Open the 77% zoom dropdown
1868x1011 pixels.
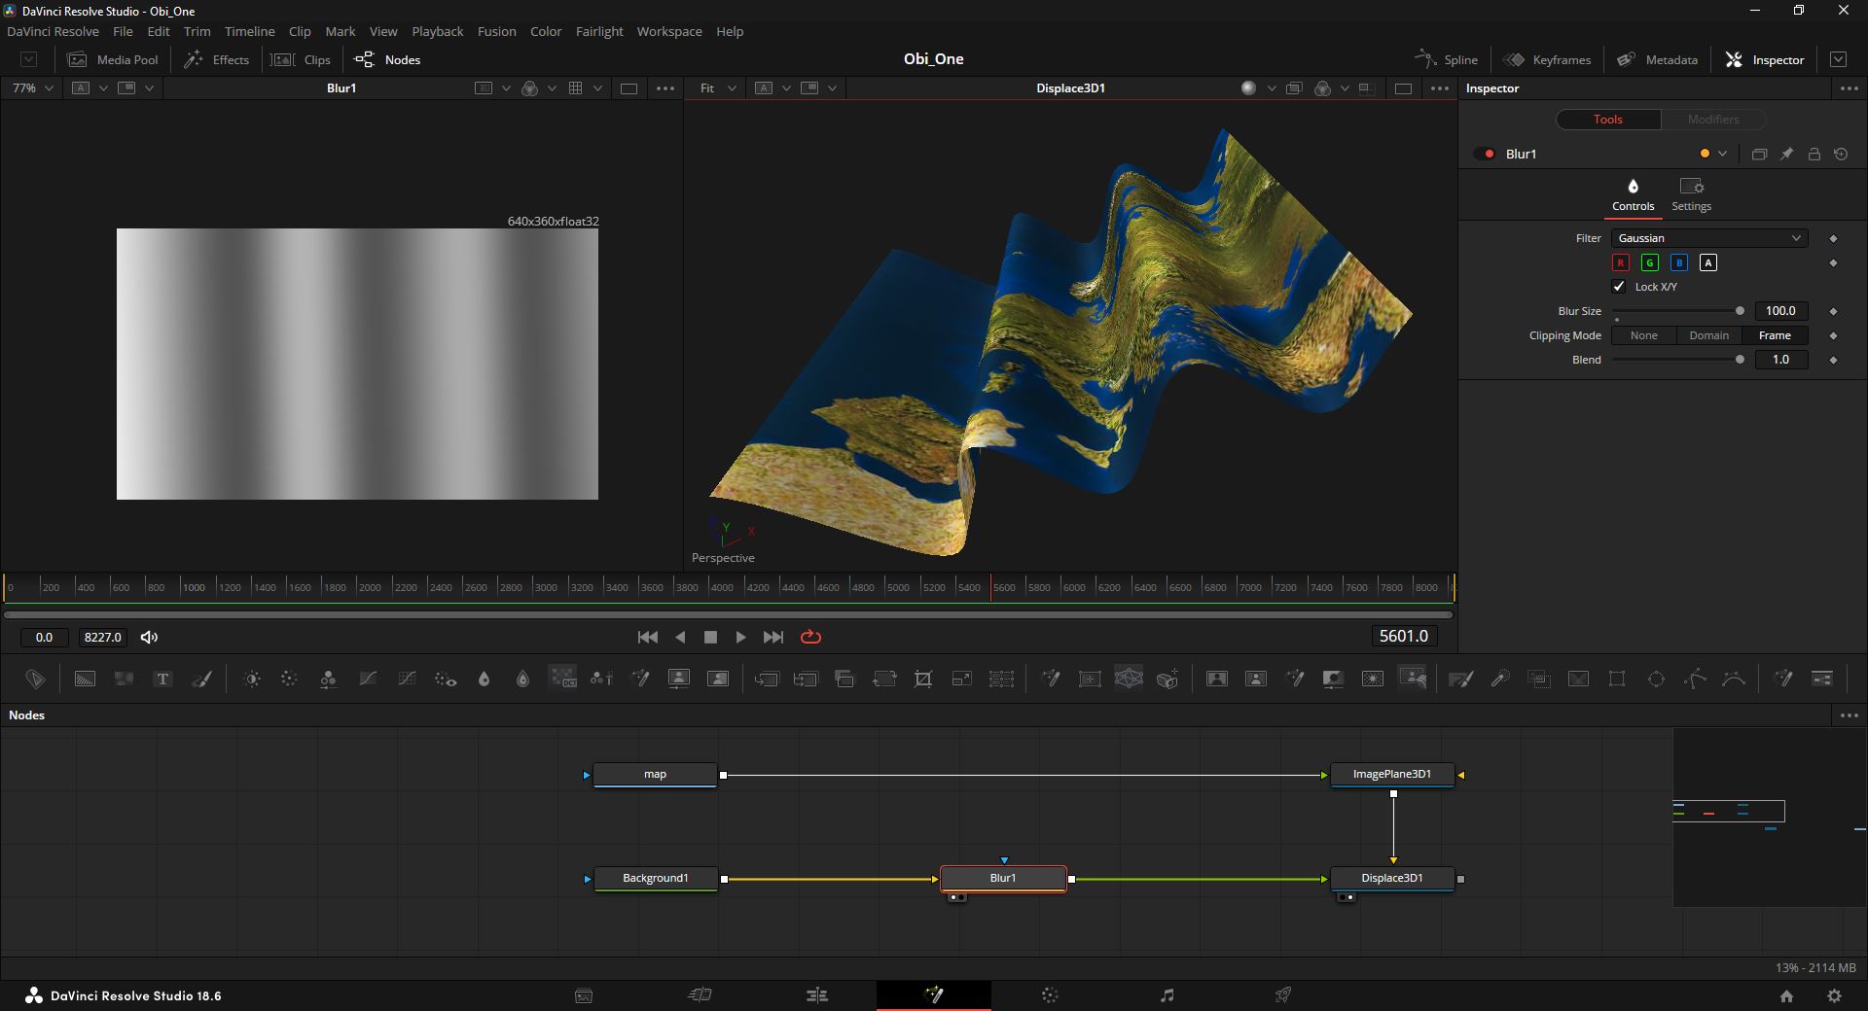click(x=32, y=87)
